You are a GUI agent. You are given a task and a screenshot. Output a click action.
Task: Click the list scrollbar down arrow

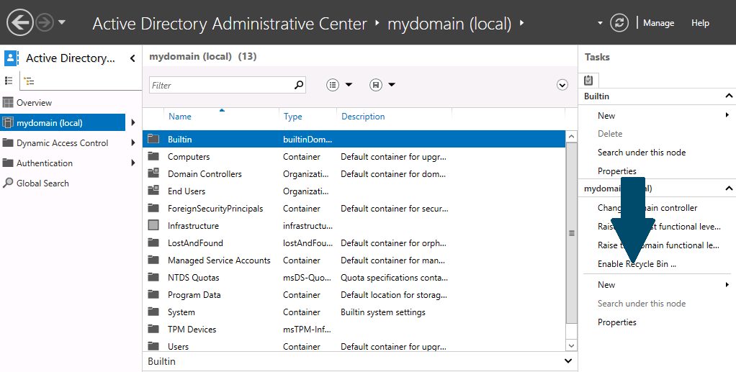click(x=571, y=345)
